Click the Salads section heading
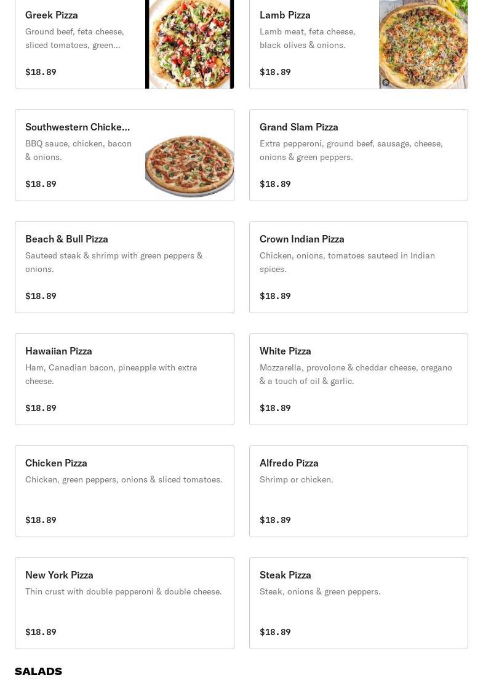The width and height of the screenshot is (483, 680). (38, 671)
